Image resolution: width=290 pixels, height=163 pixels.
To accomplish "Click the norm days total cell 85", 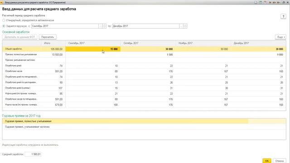I will 53,94.
